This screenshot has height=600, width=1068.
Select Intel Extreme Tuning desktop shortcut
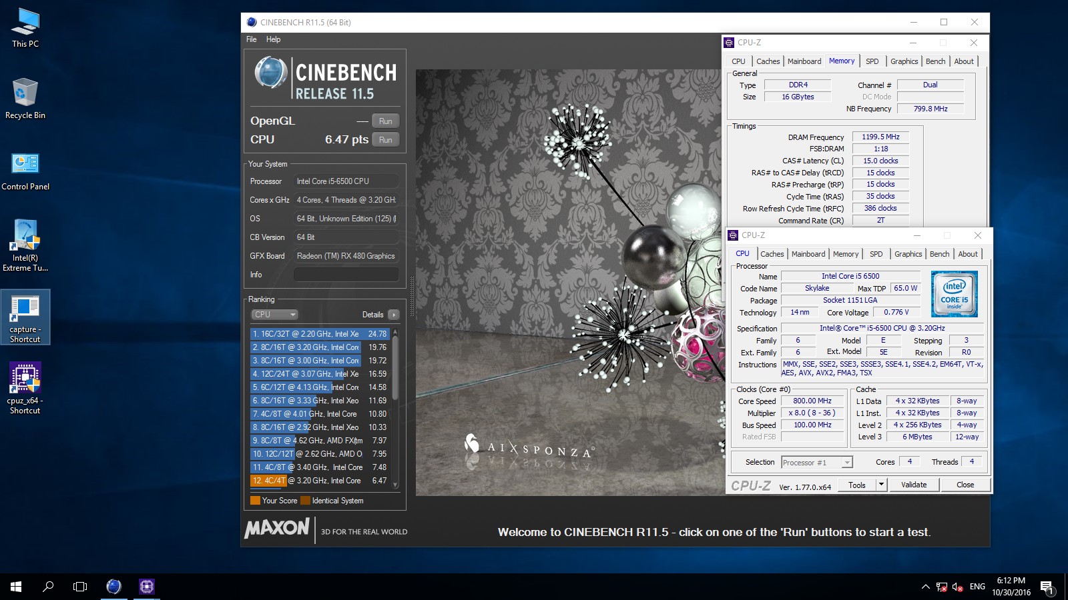[x=25, y=245]
